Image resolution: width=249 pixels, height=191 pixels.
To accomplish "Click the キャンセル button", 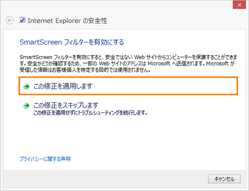I will coord(225,179).
